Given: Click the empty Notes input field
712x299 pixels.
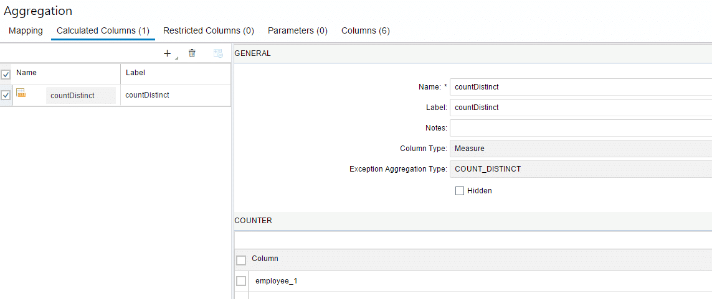Looking at the screenshot, I should click(579, 128).
